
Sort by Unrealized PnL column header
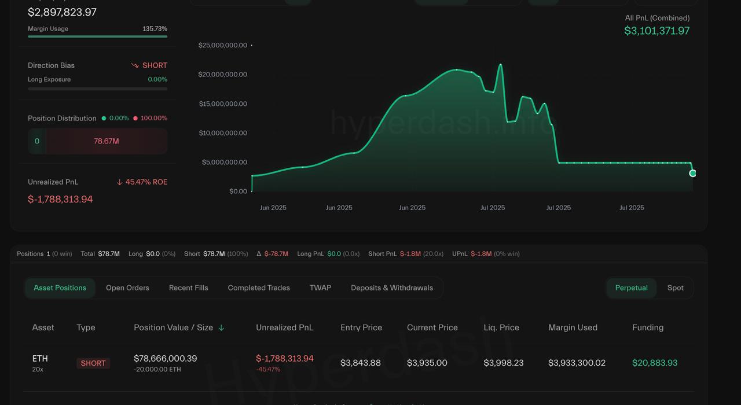[285, 327]
